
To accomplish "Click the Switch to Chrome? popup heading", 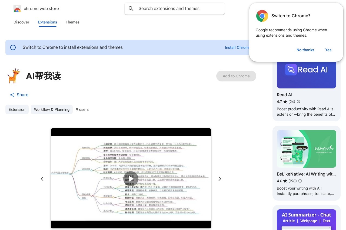I will tap(291, 16).
